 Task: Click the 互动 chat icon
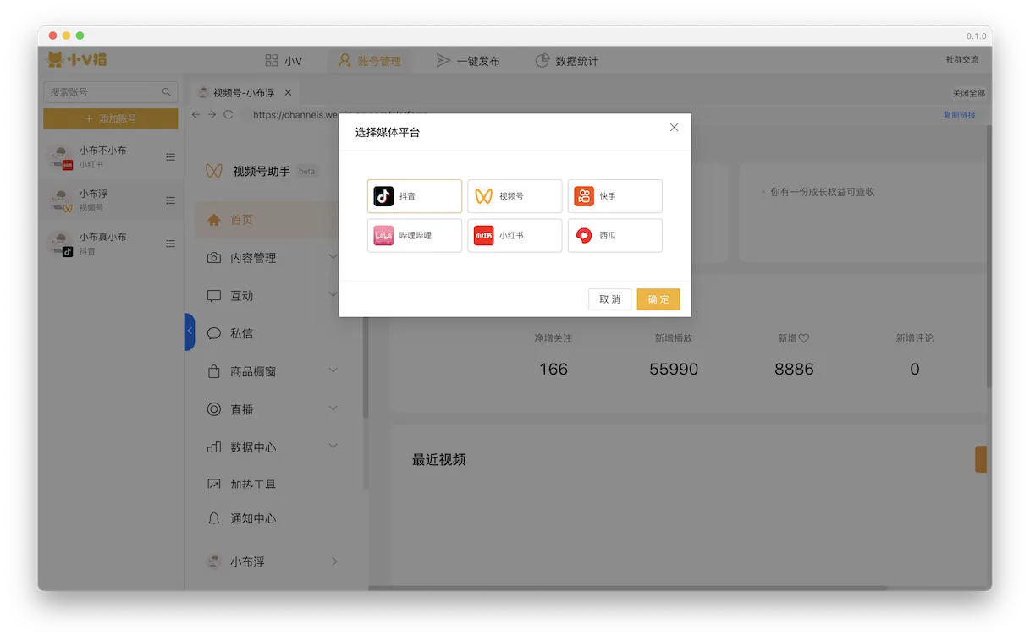(x=214, y=296)
